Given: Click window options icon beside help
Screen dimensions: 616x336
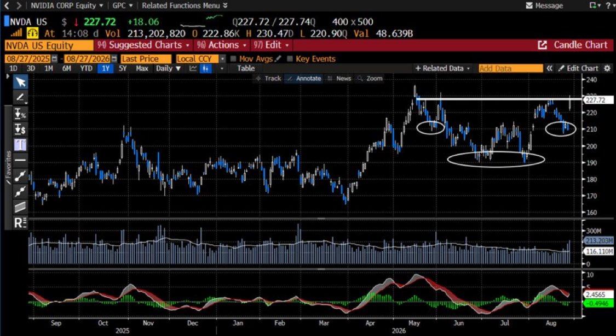Looking at the screenshot, I should pos(595,5).
